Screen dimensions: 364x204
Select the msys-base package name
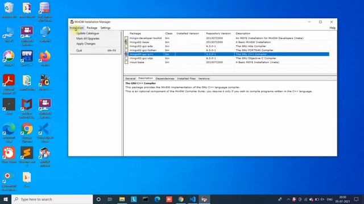point(136,62)
